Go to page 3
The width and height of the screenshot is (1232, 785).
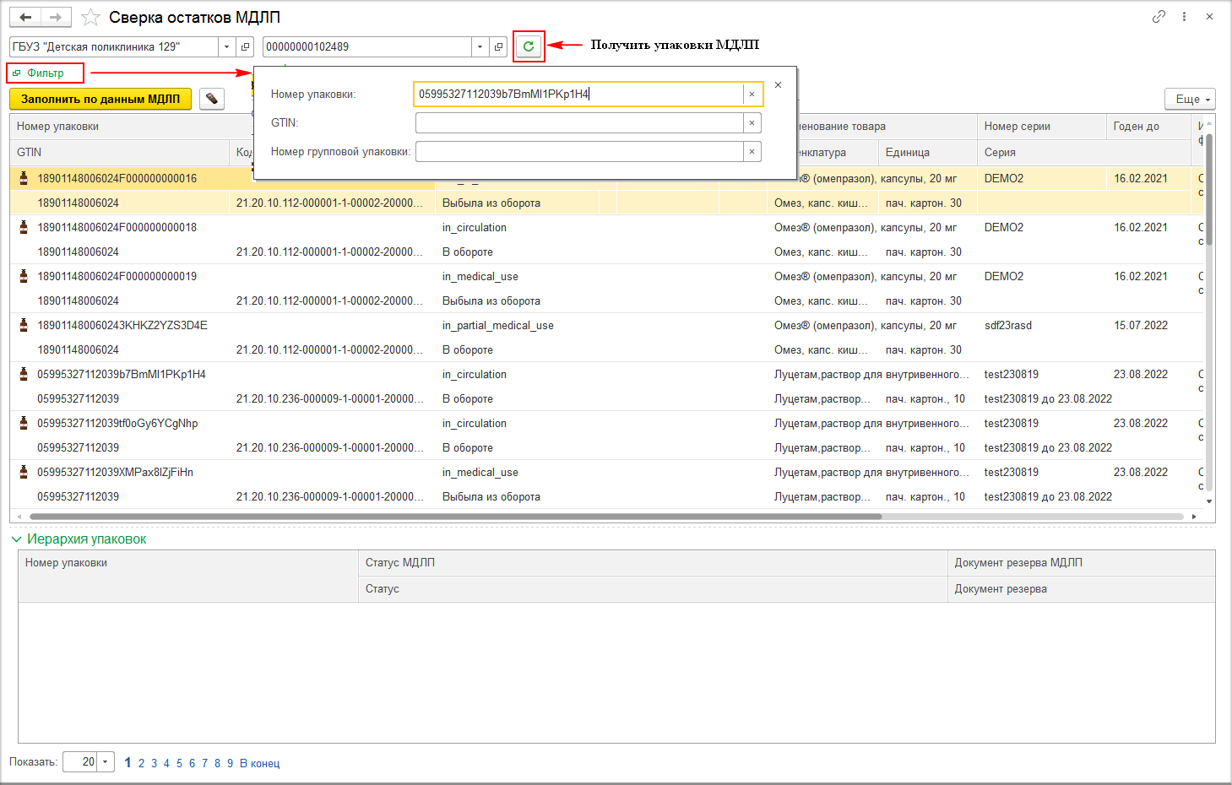(x=154, y=763)
